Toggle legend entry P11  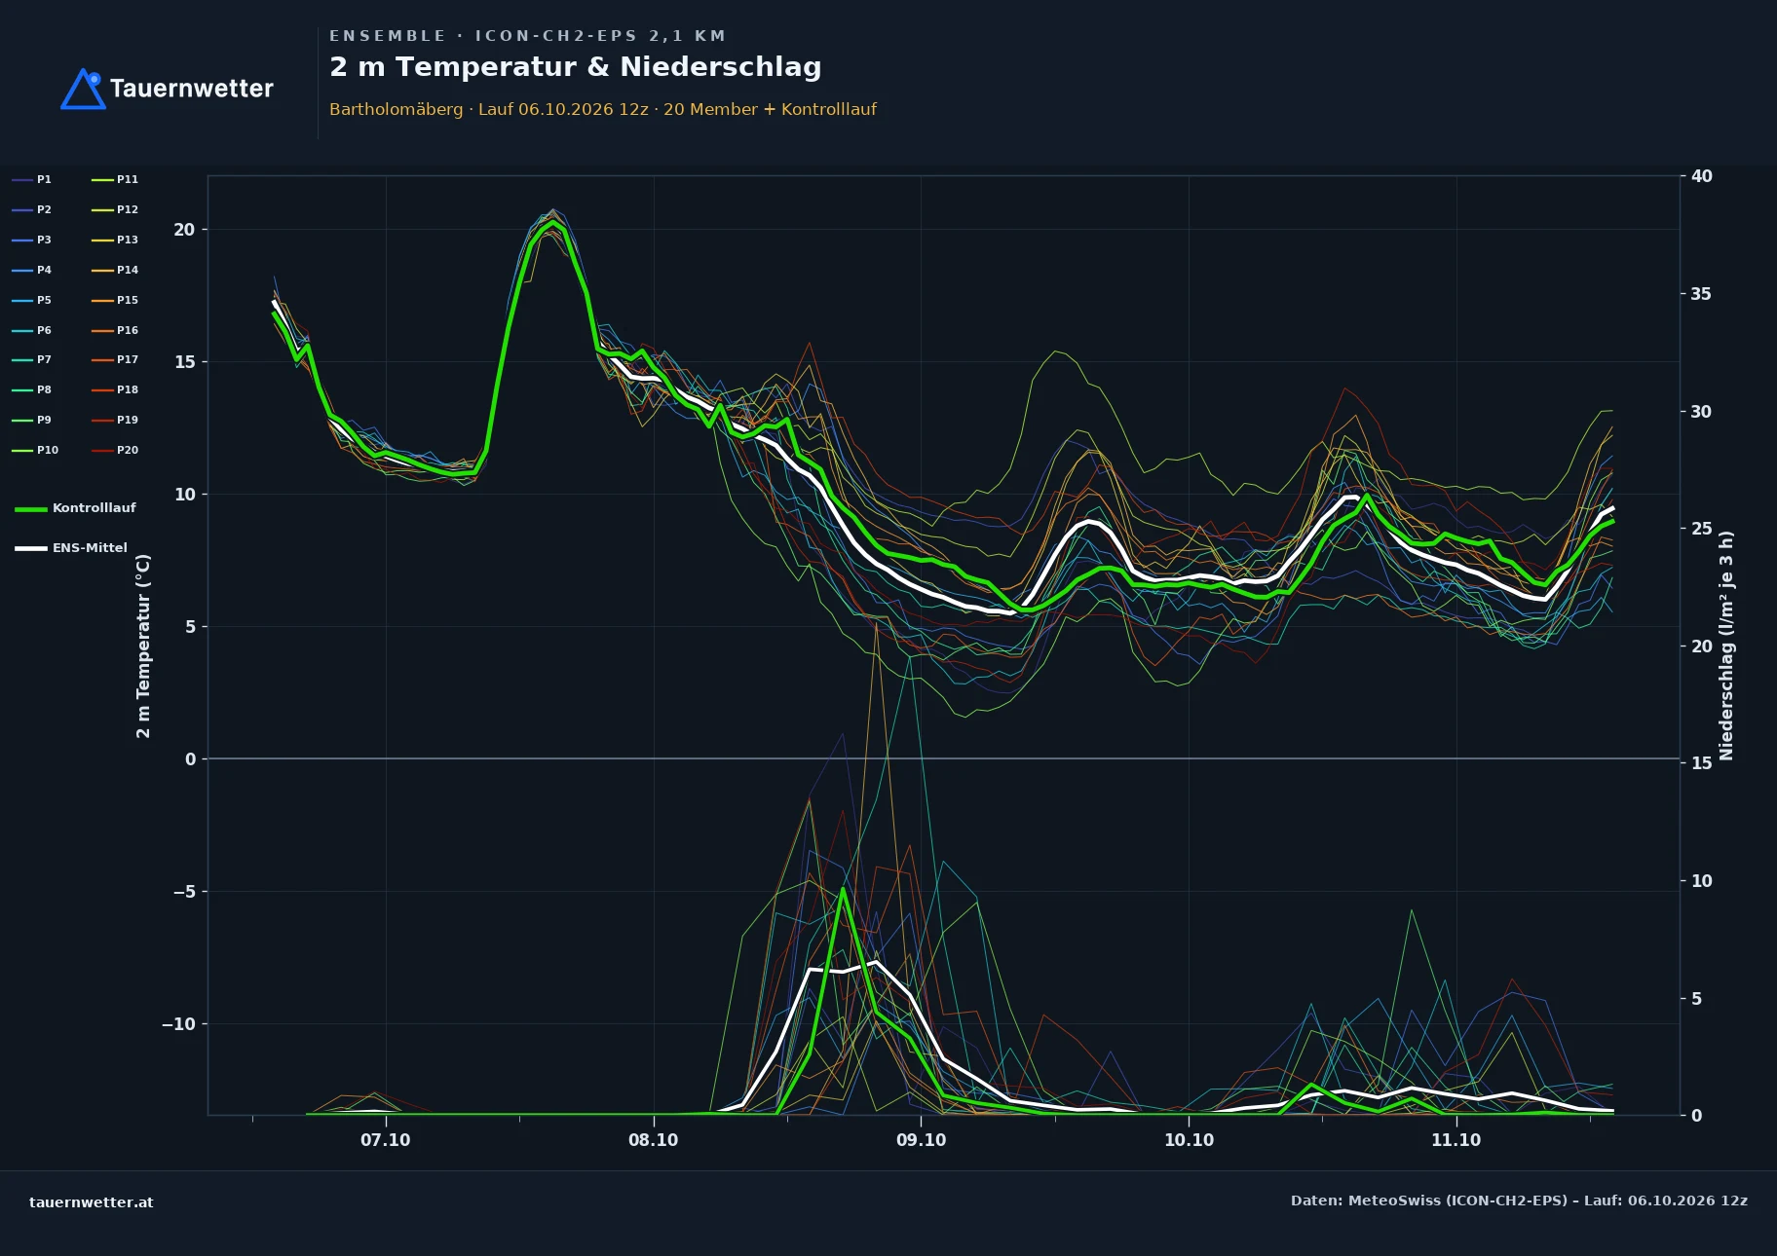[115, 180]
